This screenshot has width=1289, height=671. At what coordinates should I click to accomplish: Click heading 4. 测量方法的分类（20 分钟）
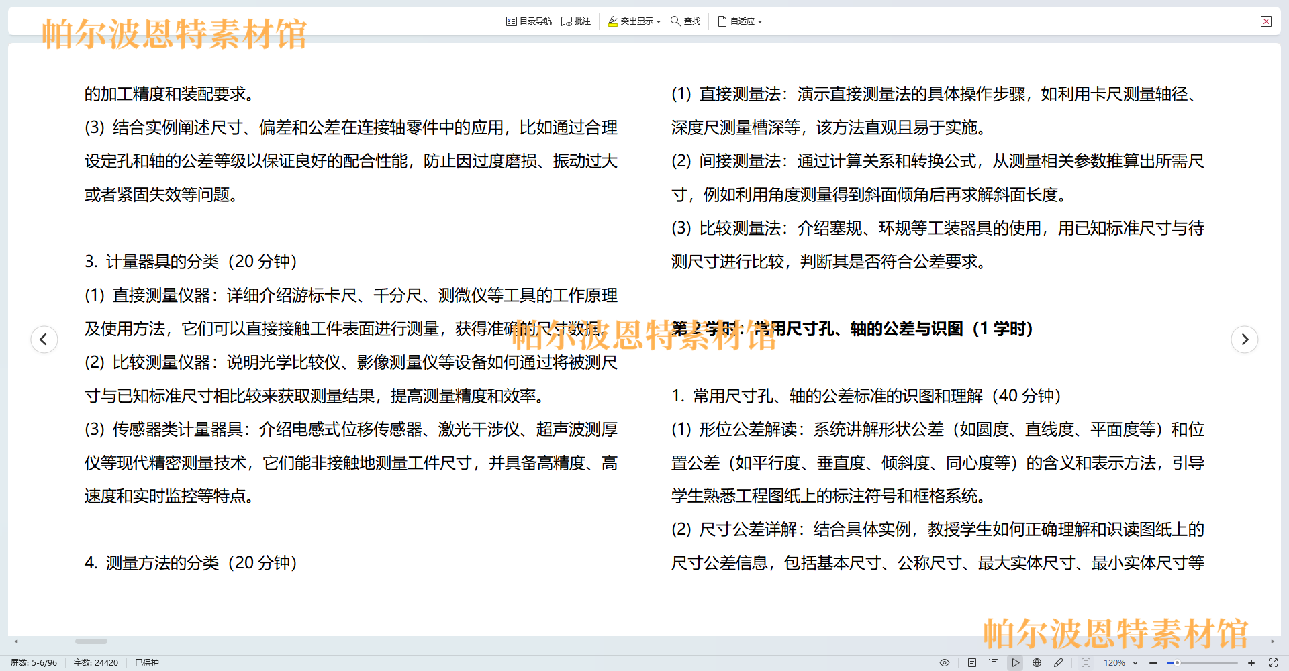click(191, 563)
